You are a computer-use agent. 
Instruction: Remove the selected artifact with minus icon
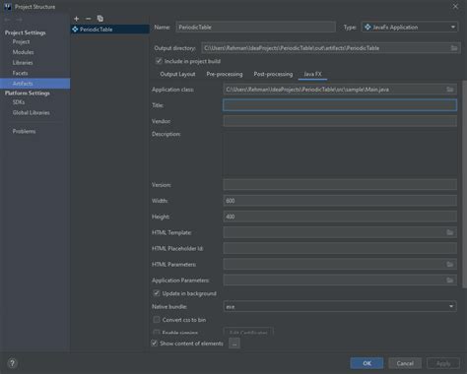click(88, 19)
